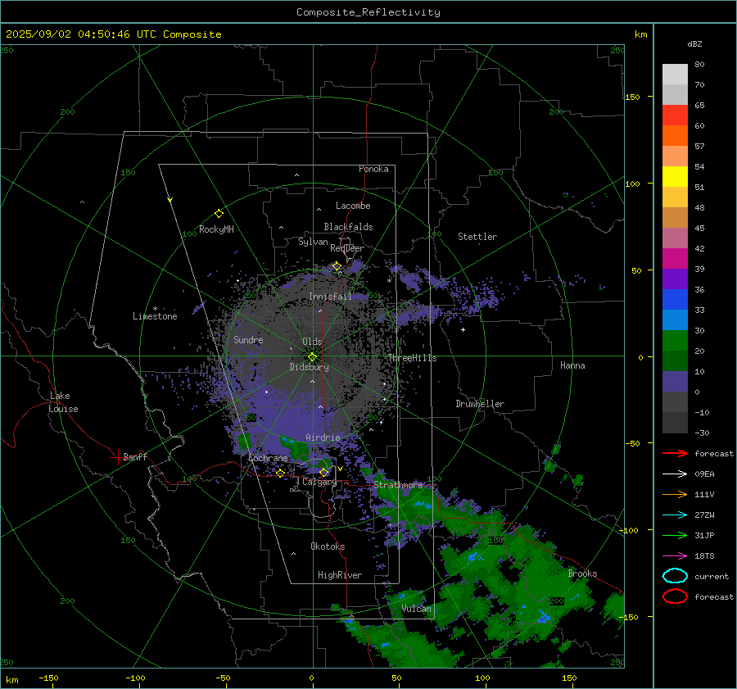Screen dimensions: 737x689
Task: Click the Brooks city label
Action: [582, 573]
